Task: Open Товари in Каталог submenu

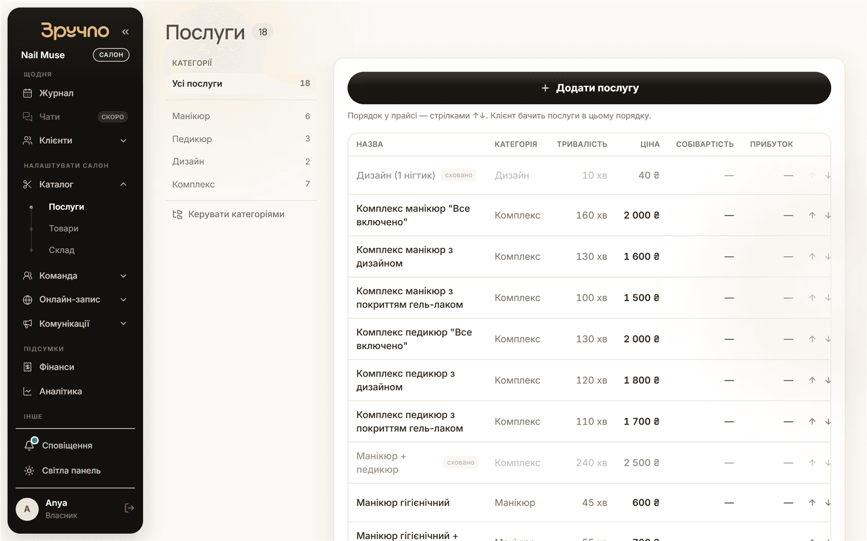Action: coord(63,228)
